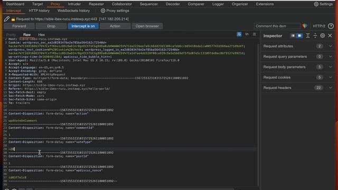
Task: Click the Request headers count badge 22
Action: 318,88
